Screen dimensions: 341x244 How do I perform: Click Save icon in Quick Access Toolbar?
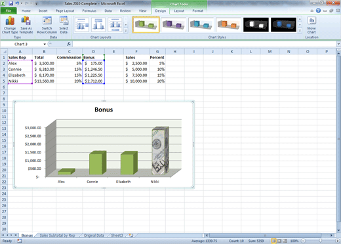(10, 3)
